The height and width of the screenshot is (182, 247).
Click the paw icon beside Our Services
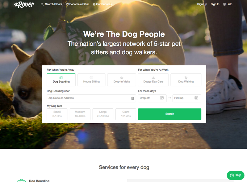click(x=94, y=4)
